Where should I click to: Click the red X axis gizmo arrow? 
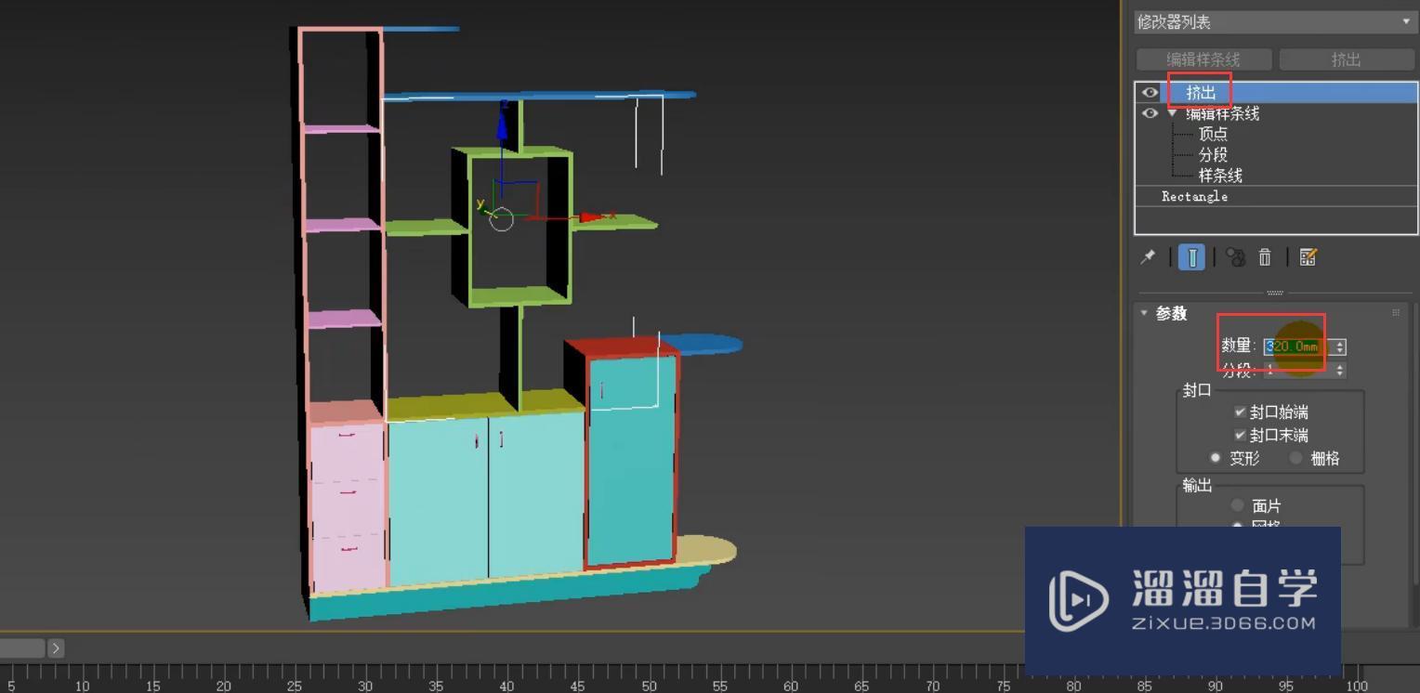pyautogui.click(x=591, y=217)
